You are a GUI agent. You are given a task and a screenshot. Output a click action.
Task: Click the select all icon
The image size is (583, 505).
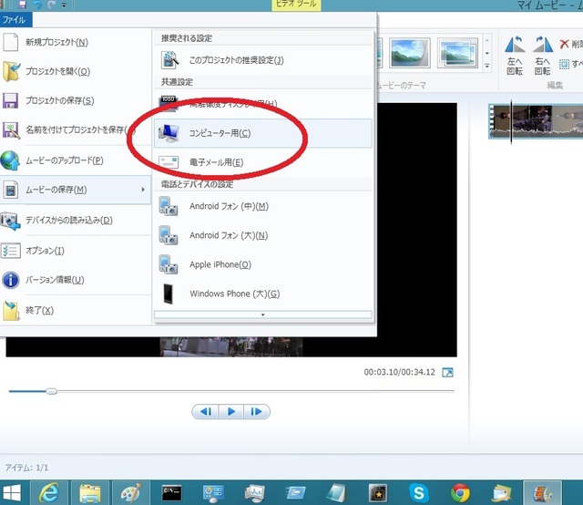tap(564, 64)
